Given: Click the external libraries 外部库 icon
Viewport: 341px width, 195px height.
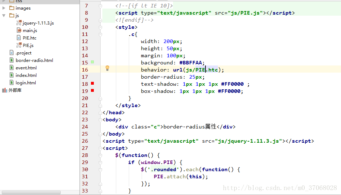Looking at the screenshot, I should (x=5, y=90).
